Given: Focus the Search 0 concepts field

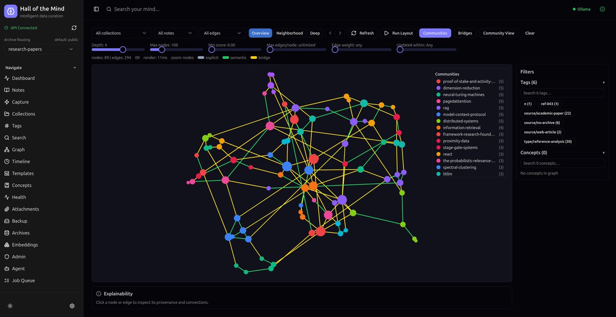Looking at the screenshot, I should tap(563, 163).
